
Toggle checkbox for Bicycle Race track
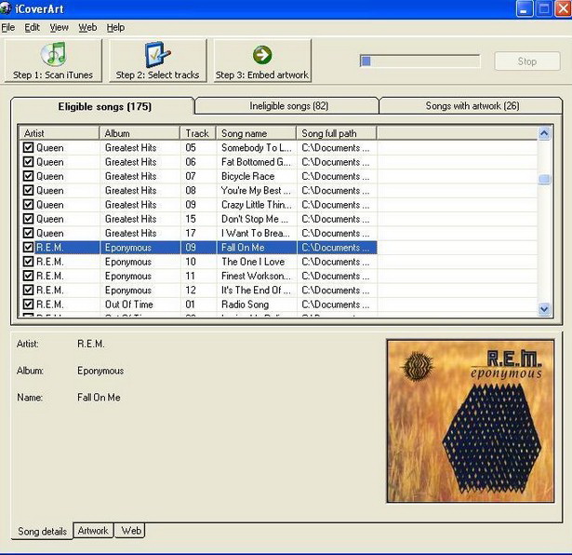click(x=28, y=176)
